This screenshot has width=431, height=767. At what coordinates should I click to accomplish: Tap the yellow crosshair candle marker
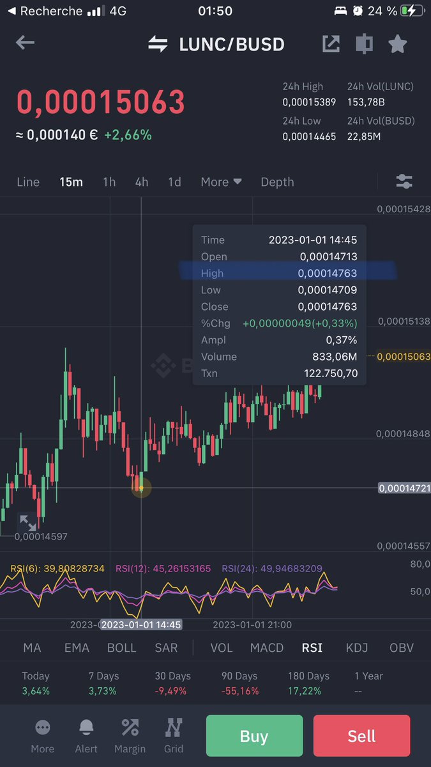click(141, 488)
